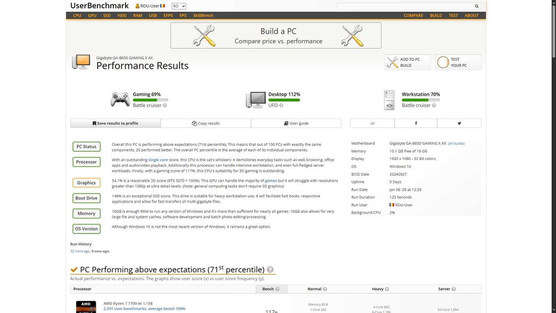This screenshot has width=556, height=313.
Task: Click the desktop PC icon beside Performance Results
Action: [81, 62]
